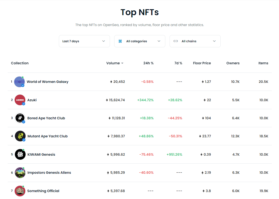Click Azuki's verified badge
Viewport: 279px width, 199px height.
point(23,104)
